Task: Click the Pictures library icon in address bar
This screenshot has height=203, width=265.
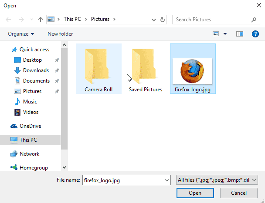Action: (51, 19)
